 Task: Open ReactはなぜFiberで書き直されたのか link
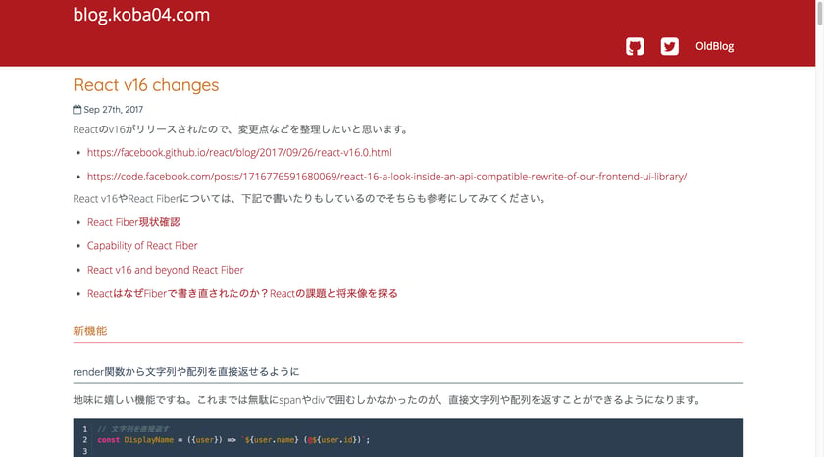[x=242, y=293]
